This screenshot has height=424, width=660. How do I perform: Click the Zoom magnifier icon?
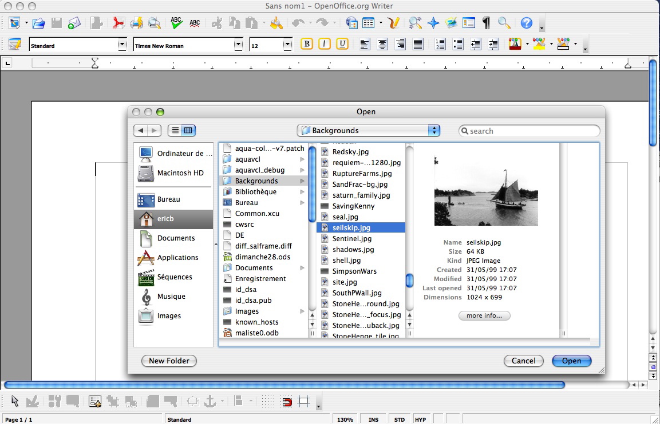[504, 23]
